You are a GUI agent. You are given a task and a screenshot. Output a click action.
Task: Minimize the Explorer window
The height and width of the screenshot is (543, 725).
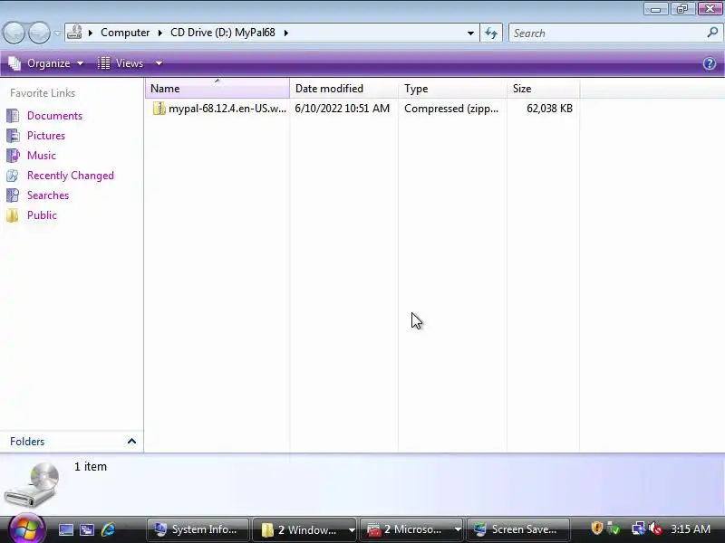[x=655, y=9]
